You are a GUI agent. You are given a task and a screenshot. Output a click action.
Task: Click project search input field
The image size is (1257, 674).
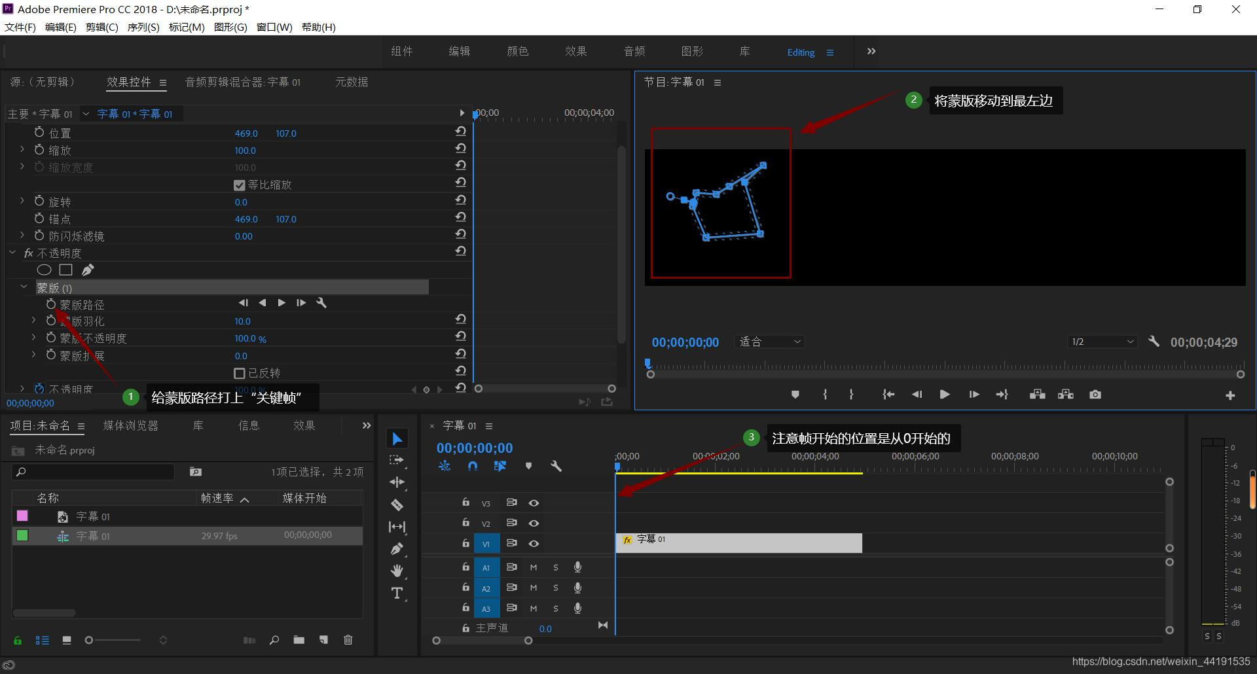pos(94,472)
